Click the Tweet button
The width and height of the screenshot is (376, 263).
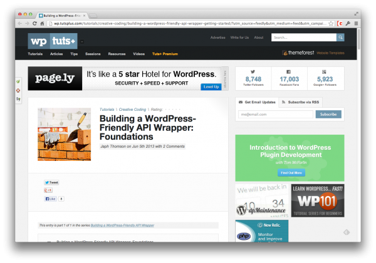(51, 182)
